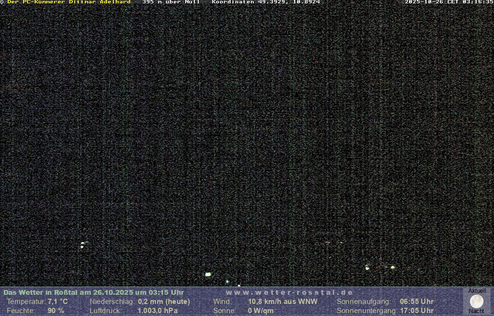Click the humidity value 90 %
Viewport: 494px width, 316px height.
click(55, 311)
